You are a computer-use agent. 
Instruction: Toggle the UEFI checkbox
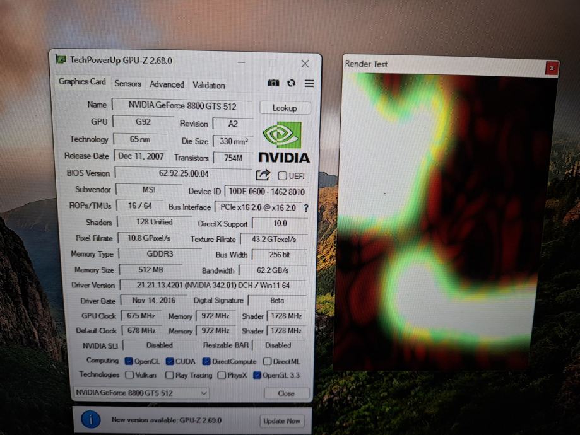282,176
